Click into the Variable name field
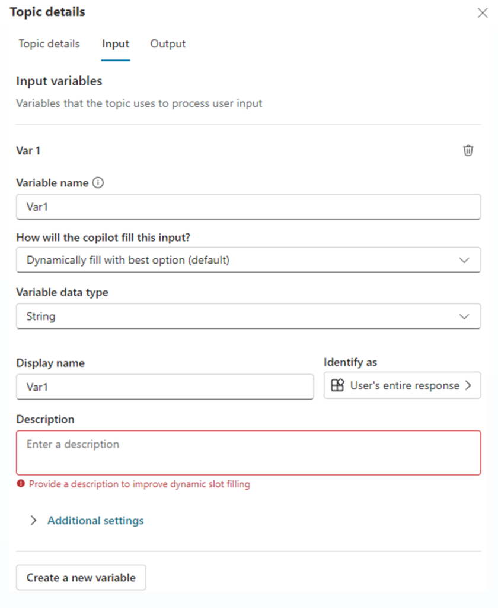The image size is (498, 608). [248, 207]
